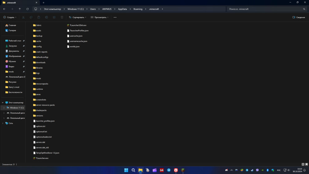Image resolution: width=309 pixels, height=174 pixels.
Task: Go to Windows 11 (C:) breadcrumb
Action: [x=75, y=9]
